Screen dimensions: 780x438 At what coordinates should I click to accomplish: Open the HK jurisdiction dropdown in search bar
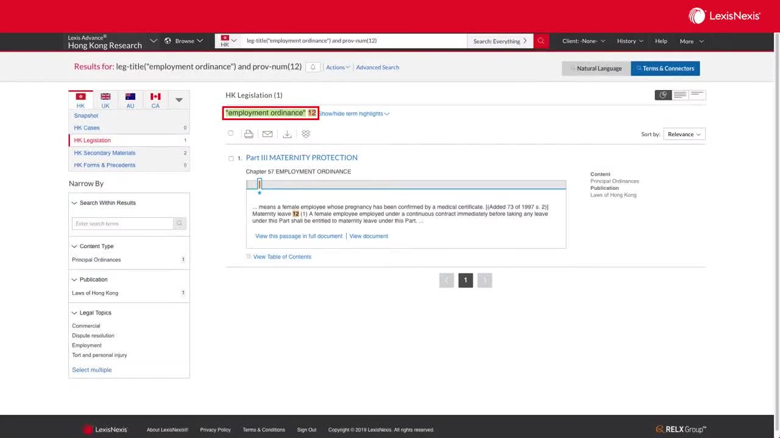(229, 41)
